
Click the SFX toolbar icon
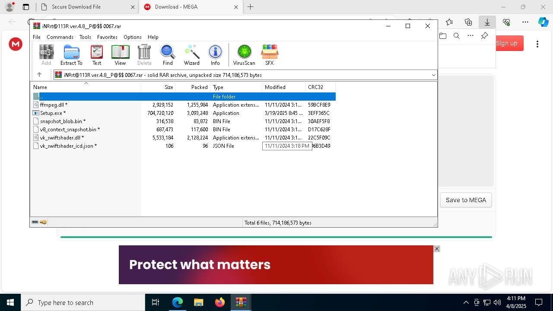coord(269,55)
